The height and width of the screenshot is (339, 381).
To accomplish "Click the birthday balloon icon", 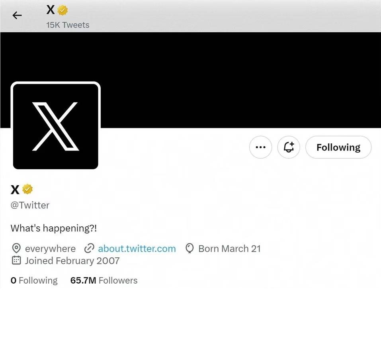I will pyautogui.click(x=190, y=249).
